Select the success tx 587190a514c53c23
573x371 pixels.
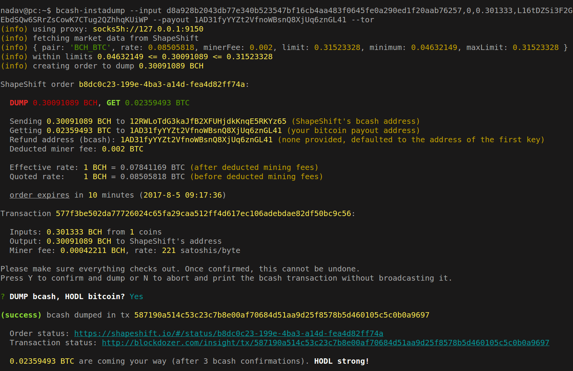[x=282, y=315]
